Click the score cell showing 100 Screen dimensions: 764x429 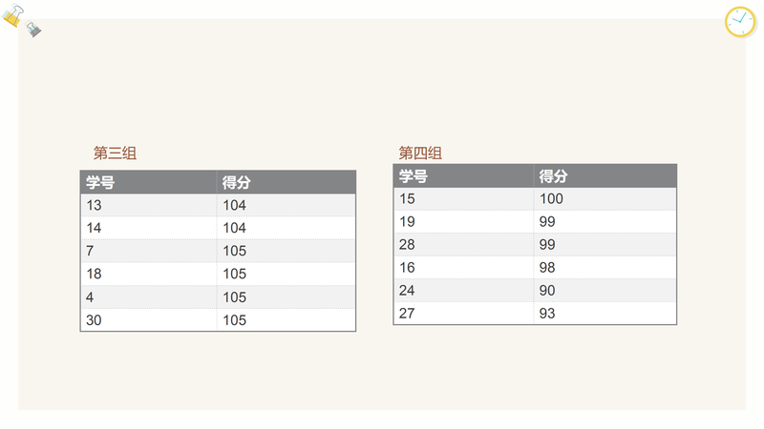tap(605, 199)
